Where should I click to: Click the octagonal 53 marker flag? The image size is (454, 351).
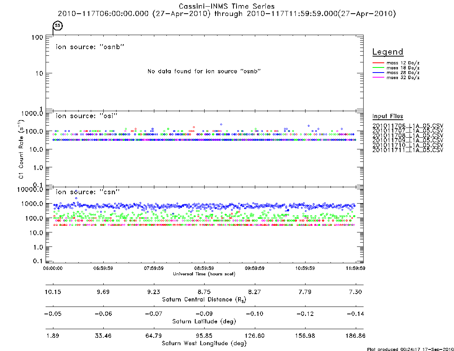58,25
